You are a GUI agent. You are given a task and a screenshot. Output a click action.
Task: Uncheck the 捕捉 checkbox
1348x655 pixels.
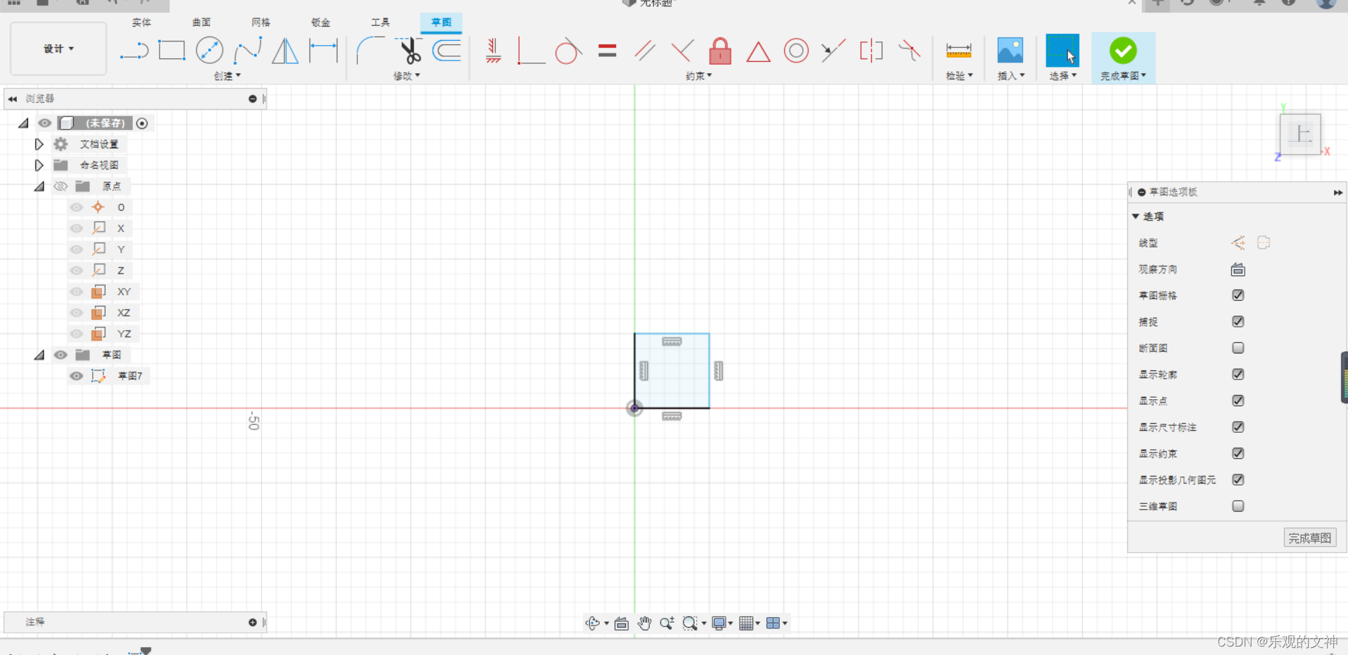1238,321
